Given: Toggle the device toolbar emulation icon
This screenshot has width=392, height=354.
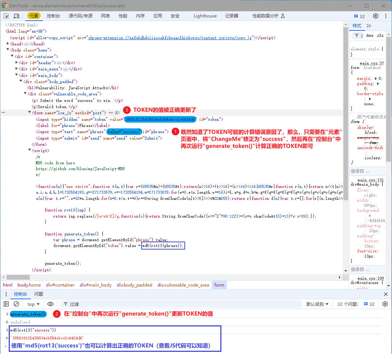Looking at the screenshot, I should coord(16,16).
